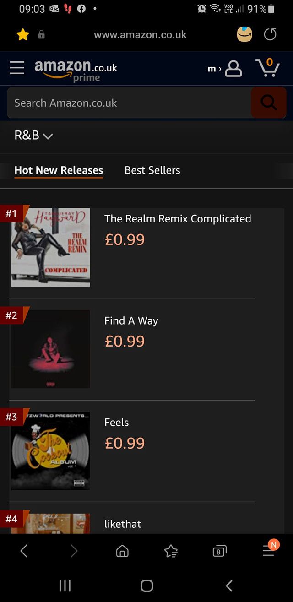
Task: Open The Cookout album cover thumbnail
Action: click(x=50, y=451)
